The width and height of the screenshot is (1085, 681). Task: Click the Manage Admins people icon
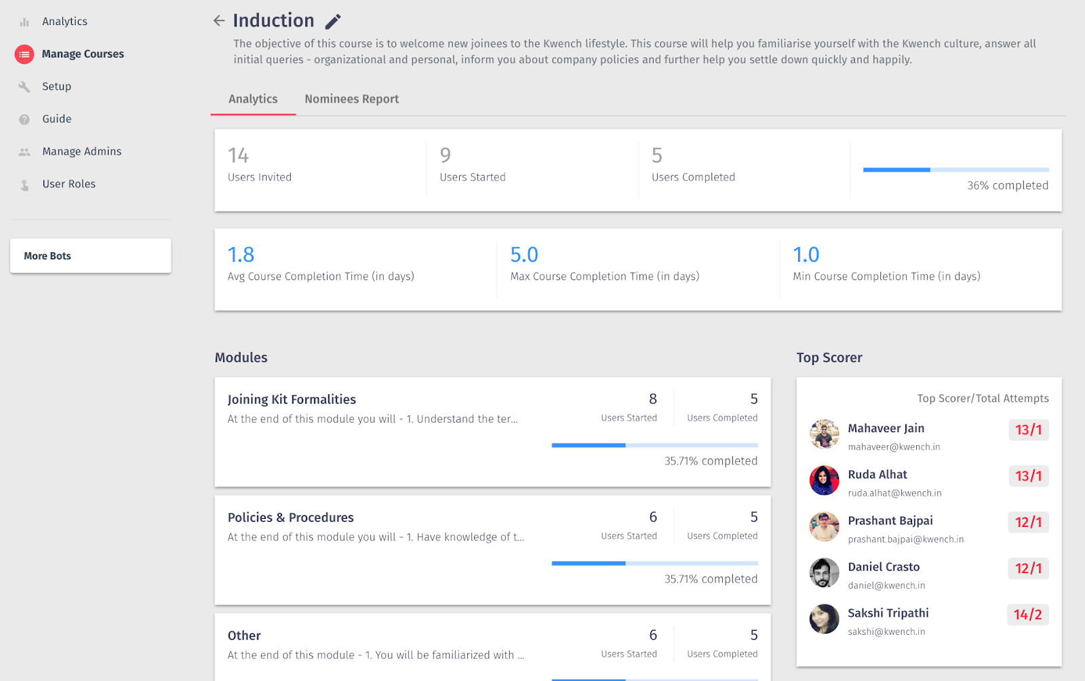click(x=24, y=152)
